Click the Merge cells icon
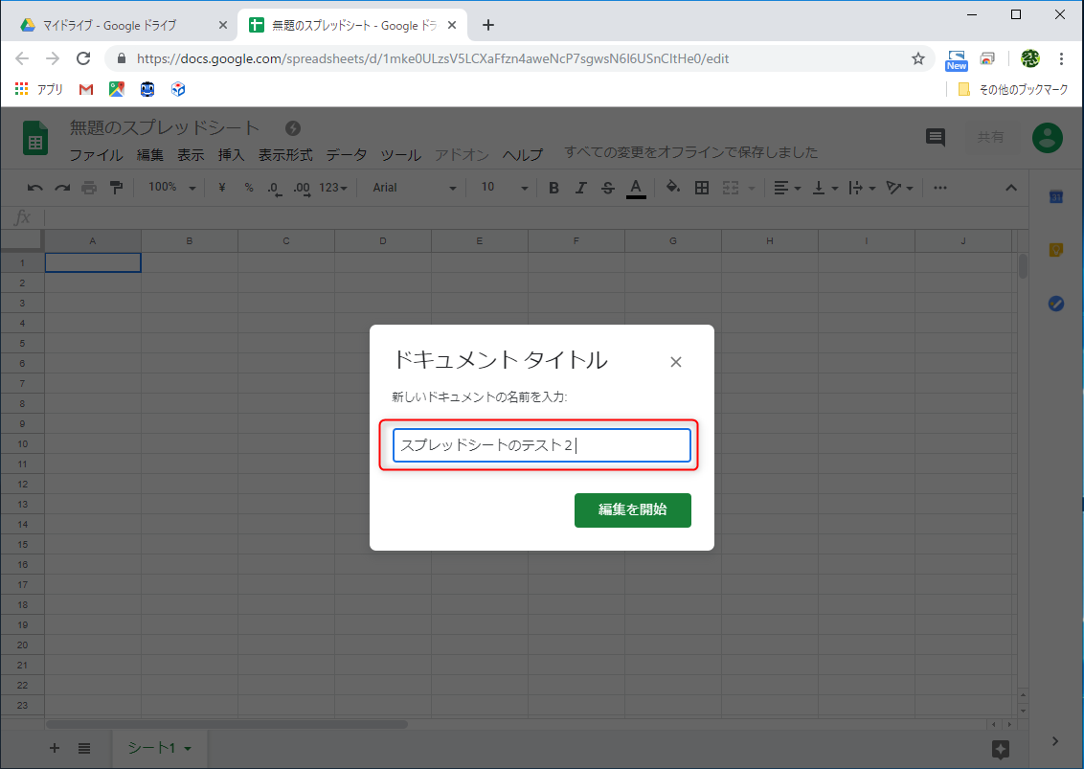Viewport: 1084px width, 769px height. click(730, 187)
